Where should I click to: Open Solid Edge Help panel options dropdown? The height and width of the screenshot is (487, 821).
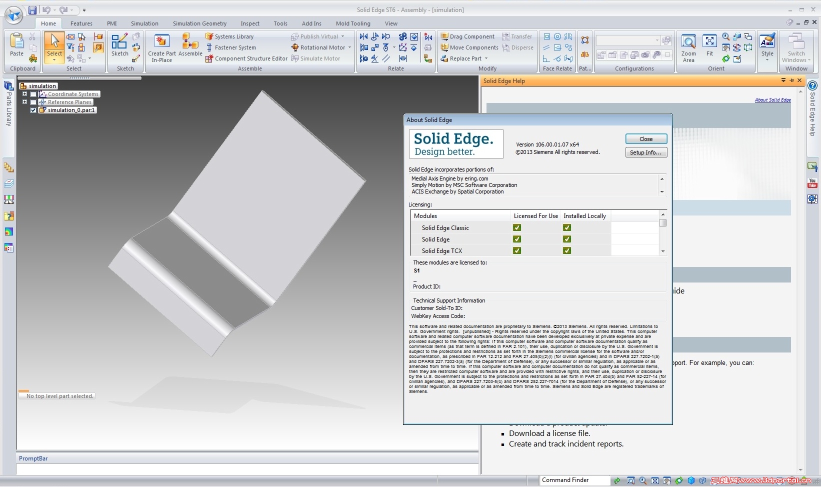point(783,80)
